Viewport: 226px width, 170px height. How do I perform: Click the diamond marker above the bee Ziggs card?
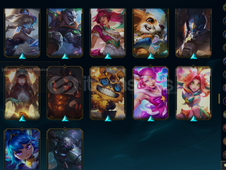(108, 66)
